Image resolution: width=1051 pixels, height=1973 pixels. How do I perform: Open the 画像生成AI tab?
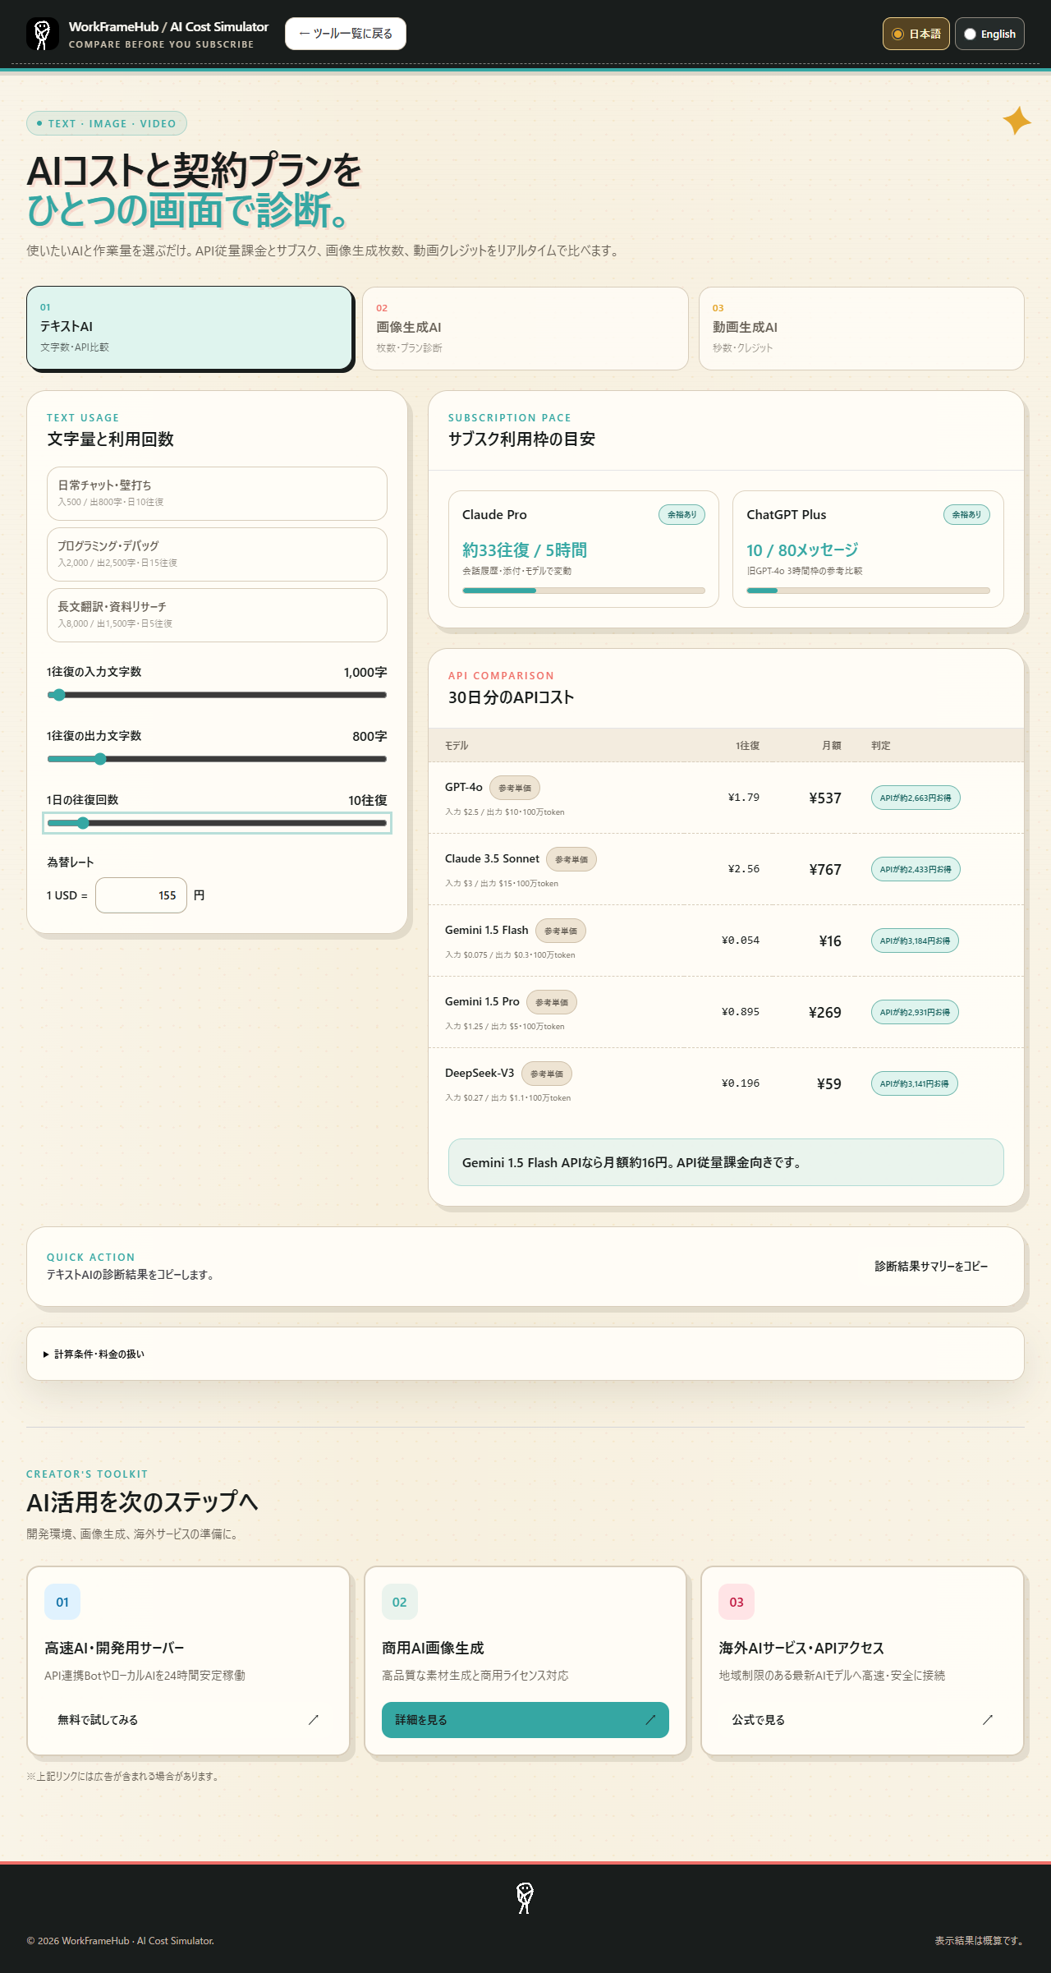[x=525, y=329]
